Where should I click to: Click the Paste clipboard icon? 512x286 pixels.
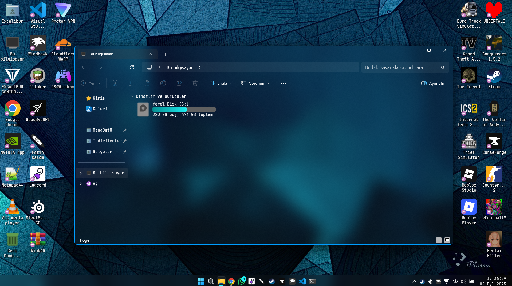point(147,83)
